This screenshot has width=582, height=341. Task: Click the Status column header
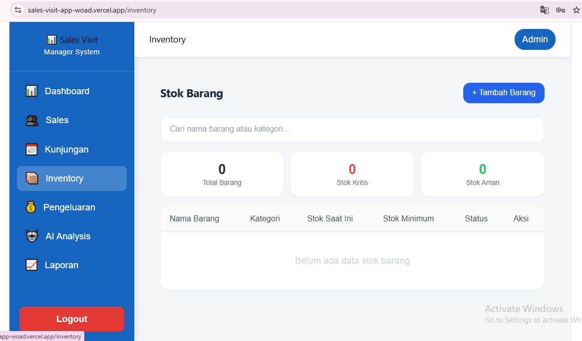click(x=476, y=219)
